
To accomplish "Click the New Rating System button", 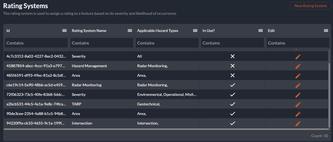I will (x=310, y=6).
